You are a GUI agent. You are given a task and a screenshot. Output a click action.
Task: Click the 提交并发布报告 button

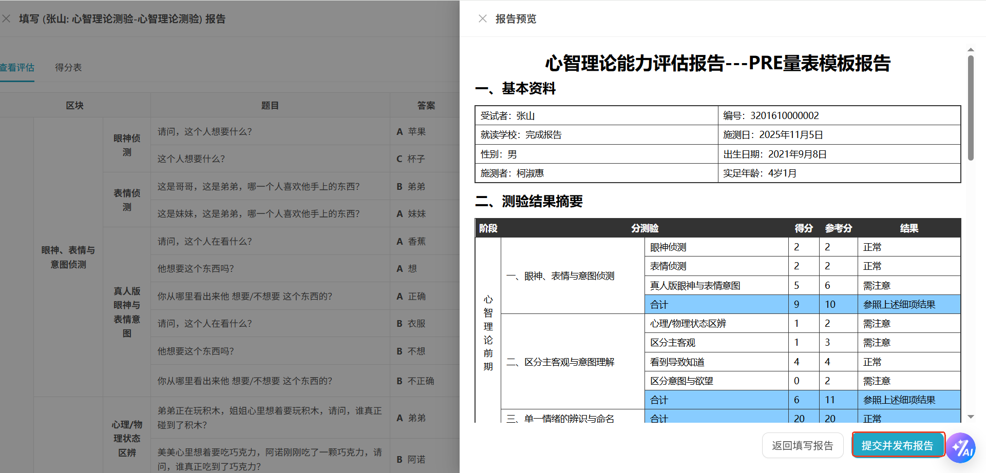coord(898,445)
